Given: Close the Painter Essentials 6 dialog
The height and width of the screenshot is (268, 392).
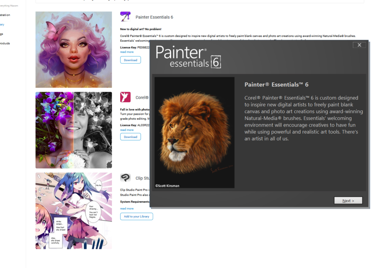Looking at the screenshot, I should click(359, 45).
